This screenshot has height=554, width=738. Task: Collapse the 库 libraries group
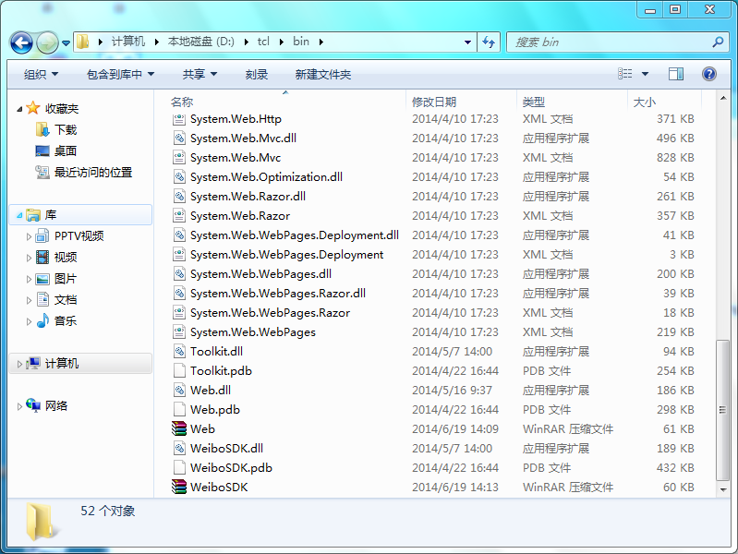click(19, 215)
